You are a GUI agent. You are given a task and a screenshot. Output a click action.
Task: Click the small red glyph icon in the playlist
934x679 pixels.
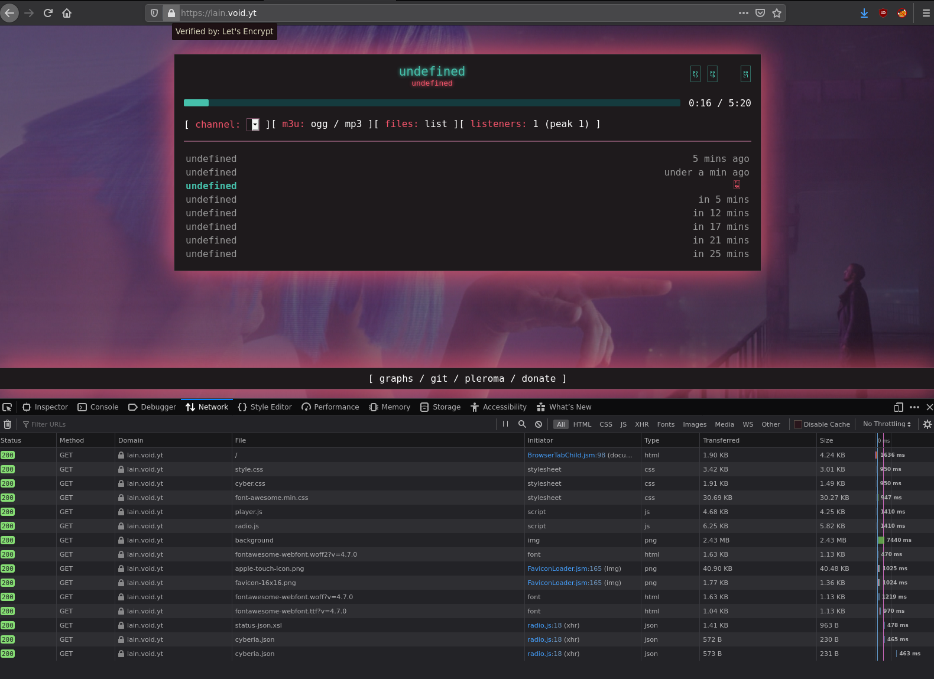click(737, 185)
